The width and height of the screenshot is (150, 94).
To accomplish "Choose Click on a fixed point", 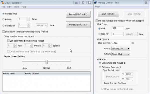I will pos(100,67).
